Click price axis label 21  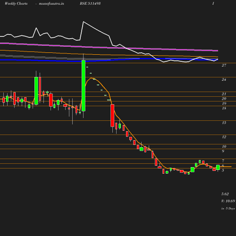(224, 94)
